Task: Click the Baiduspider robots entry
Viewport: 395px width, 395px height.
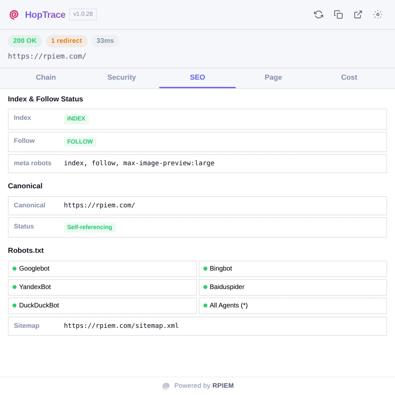Action: point(293,287)
